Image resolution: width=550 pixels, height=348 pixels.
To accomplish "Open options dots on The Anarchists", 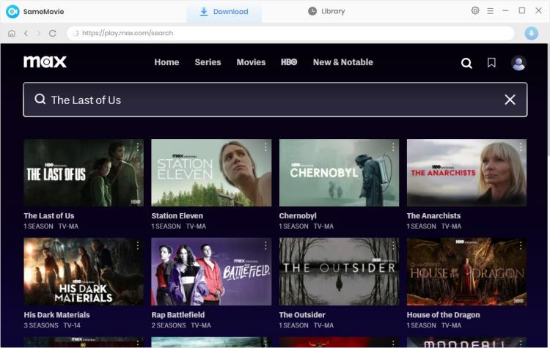I will tap(521, 147).
